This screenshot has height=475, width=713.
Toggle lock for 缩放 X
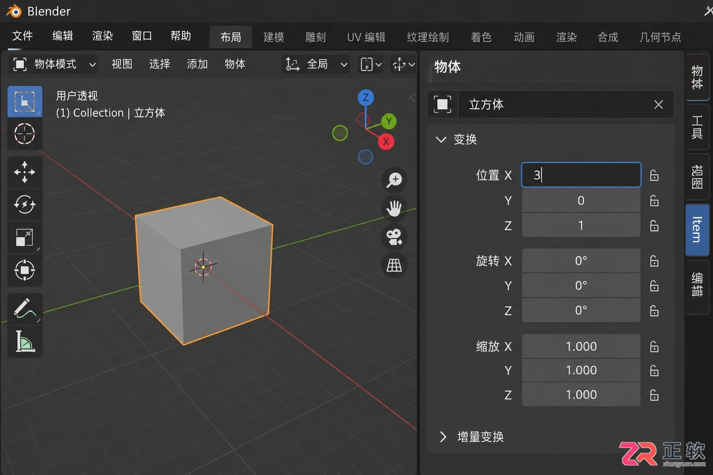pos(654,346)
